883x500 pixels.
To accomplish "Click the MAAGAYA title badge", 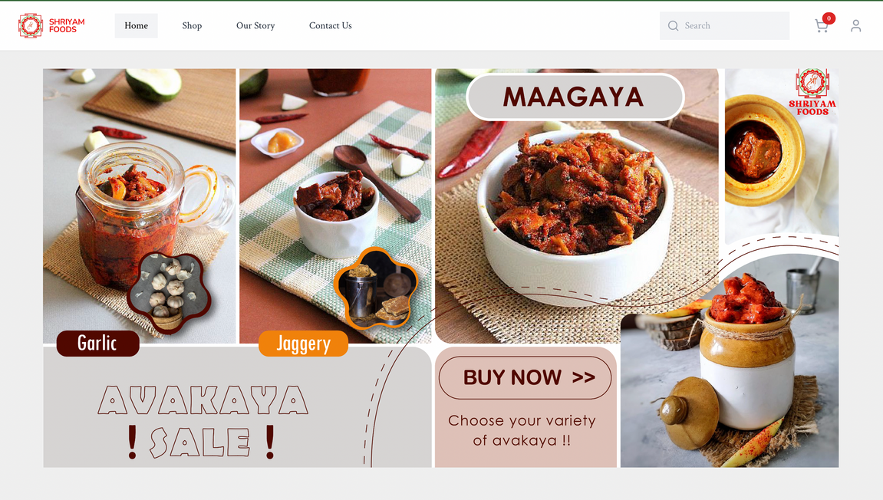I will coord(575,97).
